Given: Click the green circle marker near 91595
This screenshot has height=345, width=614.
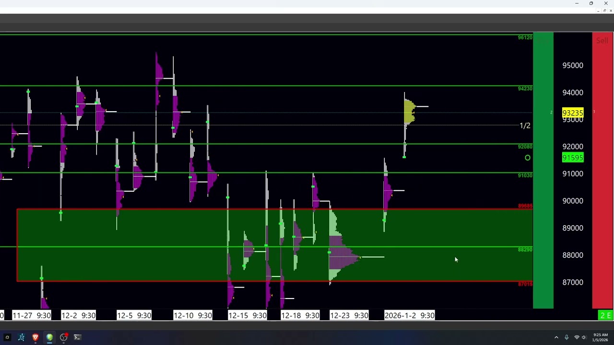Looking at the screenshot, I should click(x=528, y=158).
